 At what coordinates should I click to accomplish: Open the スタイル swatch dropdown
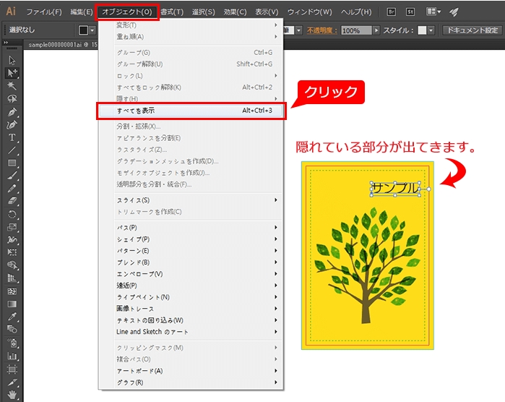[431, 30]
